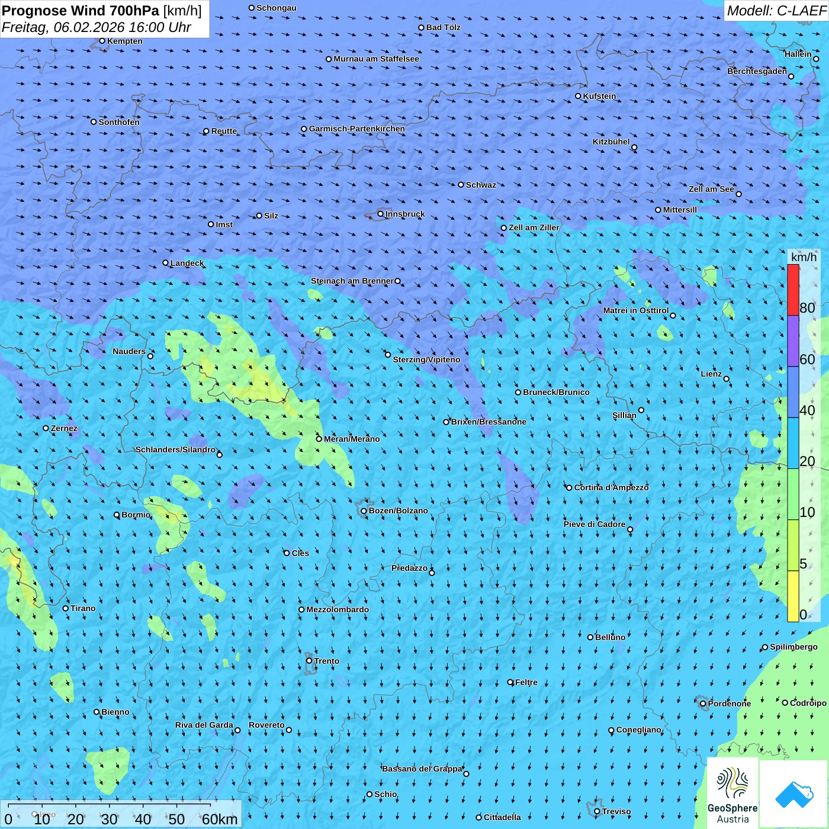Click the Tirano location dot
The width and height of the screenshot is (829, 829).
[66, 608]
